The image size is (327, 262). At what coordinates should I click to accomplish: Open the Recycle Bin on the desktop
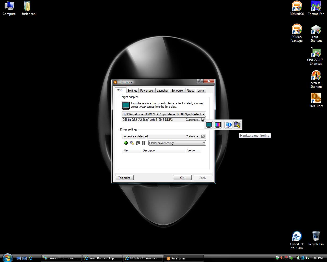point(316,238)
